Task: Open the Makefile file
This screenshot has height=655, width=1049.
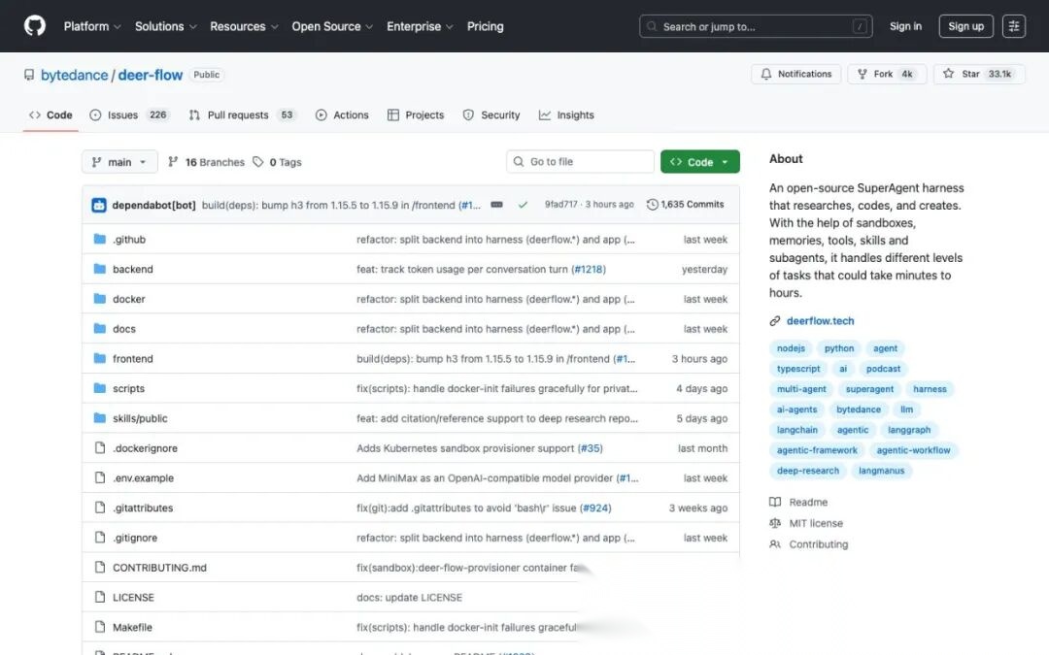Action: (132, 627)
